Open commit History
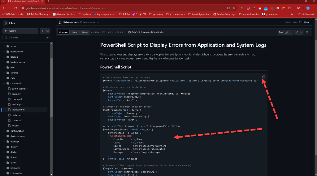 [304, 22]
